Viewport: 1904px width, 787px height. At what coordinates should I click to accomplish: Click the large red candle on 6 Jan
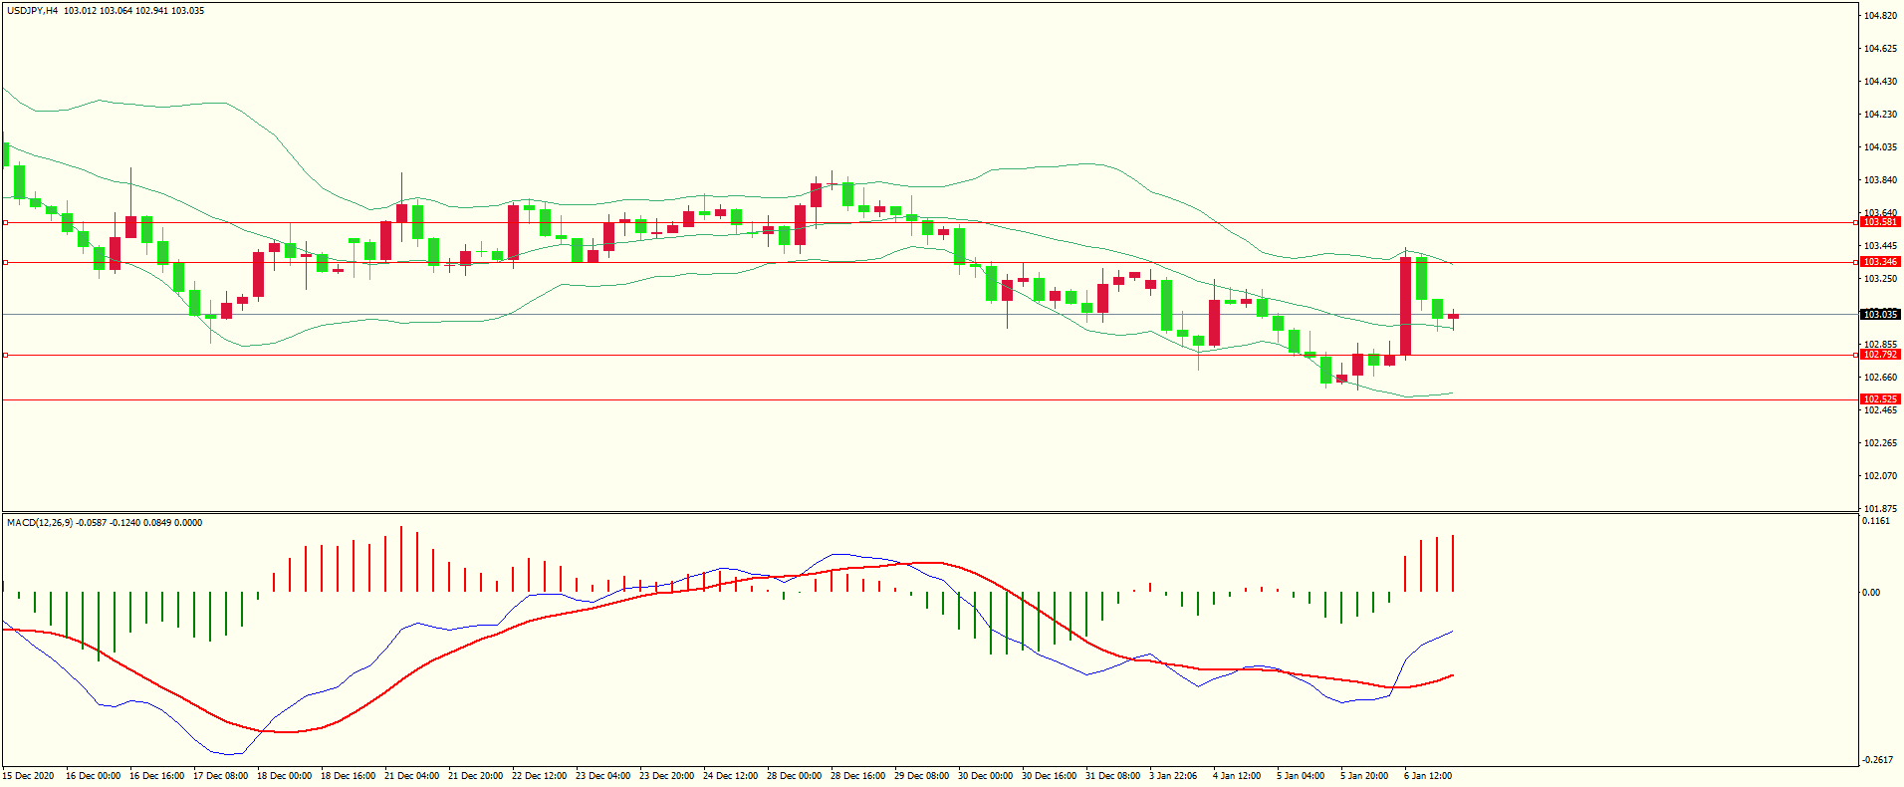1405,306
